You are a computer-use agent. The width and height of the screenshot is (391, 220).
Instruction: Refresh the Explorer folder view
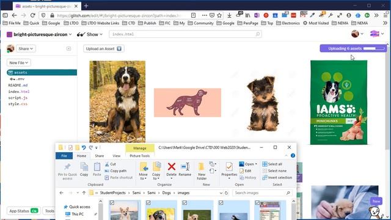pos(227,193)
